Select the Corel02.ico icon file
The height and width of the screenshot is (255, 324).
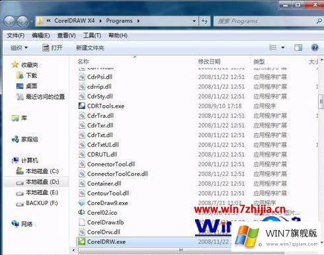point(82,213)
